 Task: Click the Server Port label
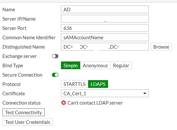[x=14, y=28]
